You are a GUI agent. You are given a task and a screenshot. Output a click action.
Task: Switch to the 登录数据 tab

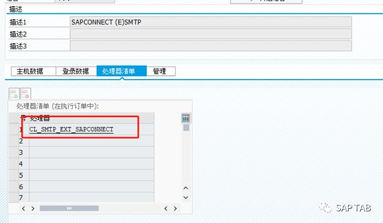tap(76, 71)
